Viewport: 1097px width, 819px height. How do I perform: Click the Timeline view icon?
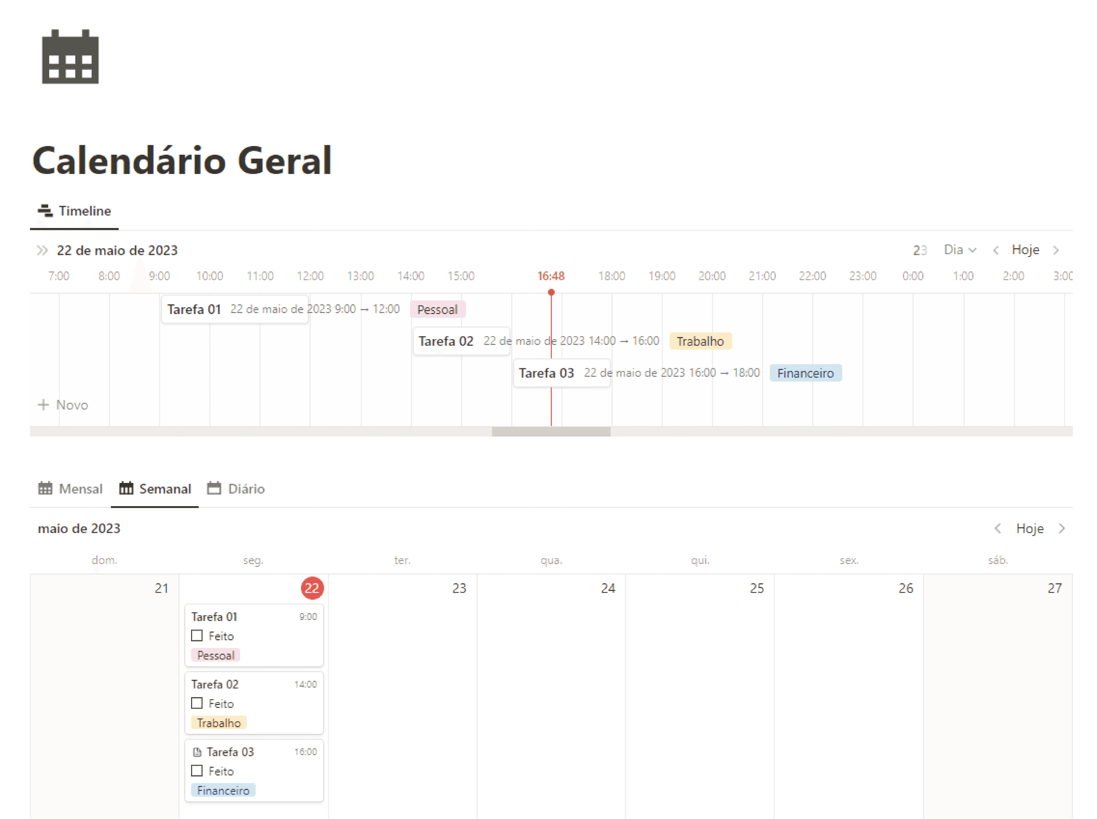pyautogui.click(x=45, y=211)
